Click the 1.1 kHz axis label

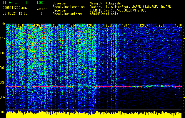click(3, 38)
